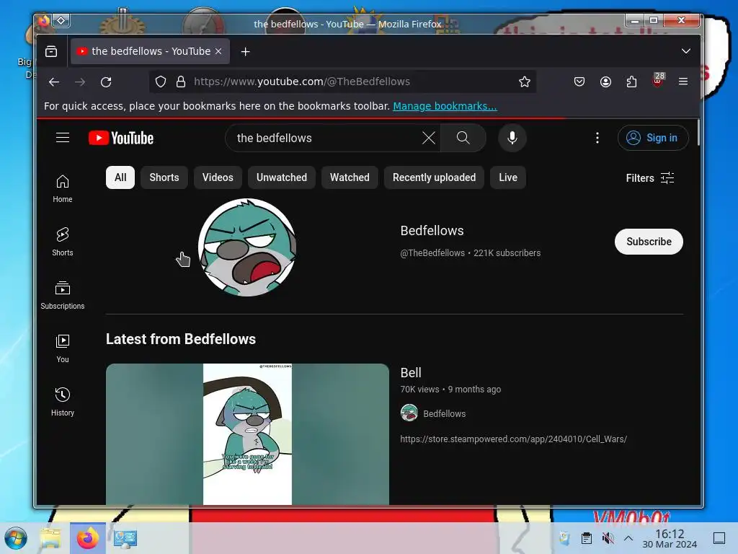The height and width of the screenshot is (554, 738).
Task: Click the page vertical scrollbar
Action: [x=698, y=133]
